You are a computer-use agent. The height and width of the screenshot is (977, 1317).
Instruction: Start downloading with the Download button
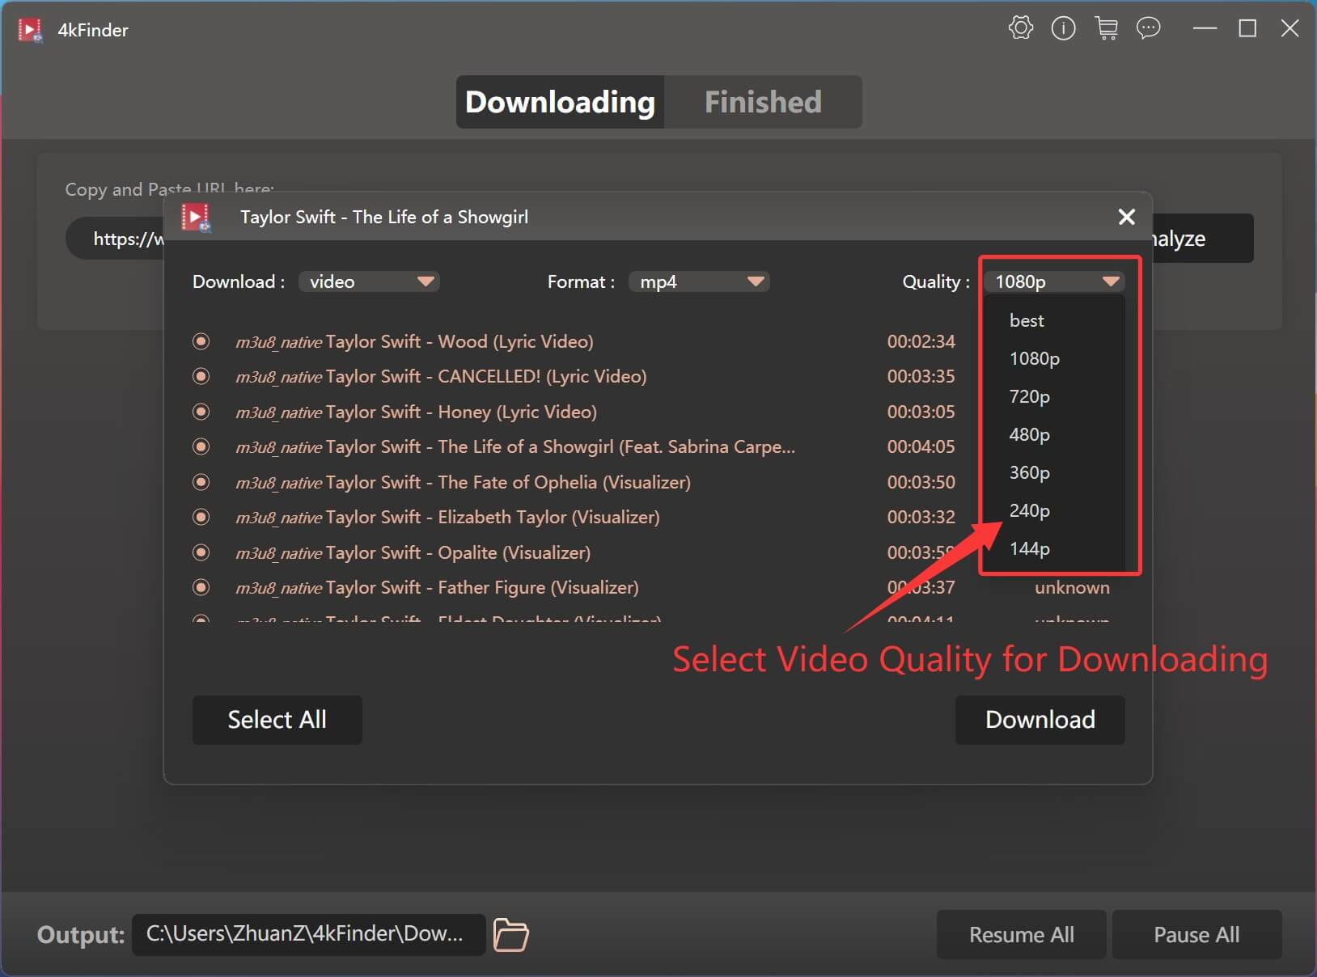coord(1039,720)
